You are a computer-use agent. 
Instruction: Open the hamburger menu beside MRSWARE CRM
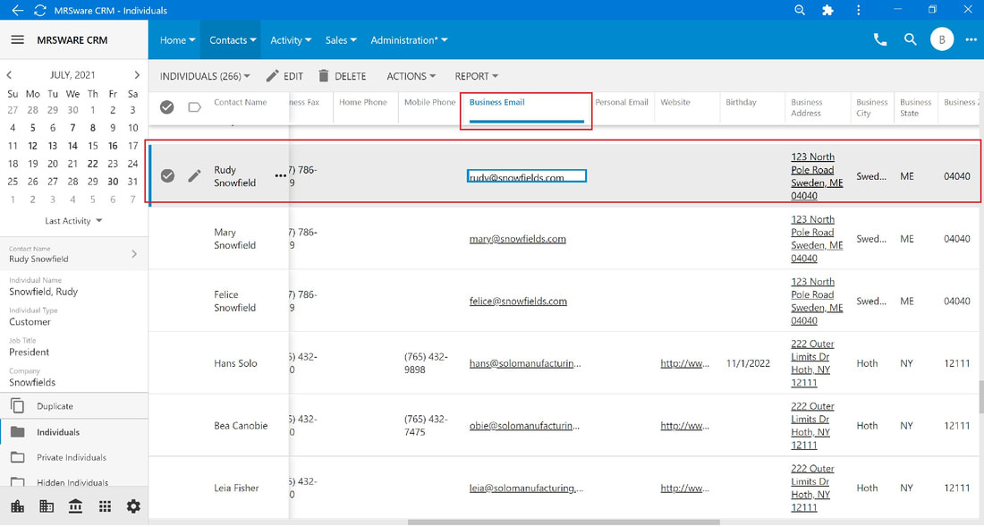[18, 39]
